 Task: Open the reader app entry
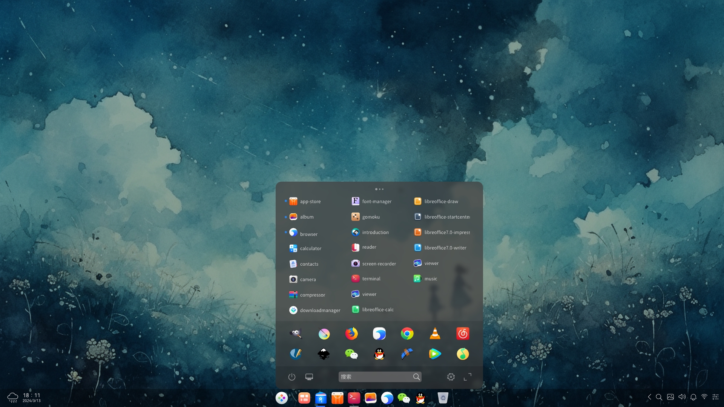click(364, 247)
